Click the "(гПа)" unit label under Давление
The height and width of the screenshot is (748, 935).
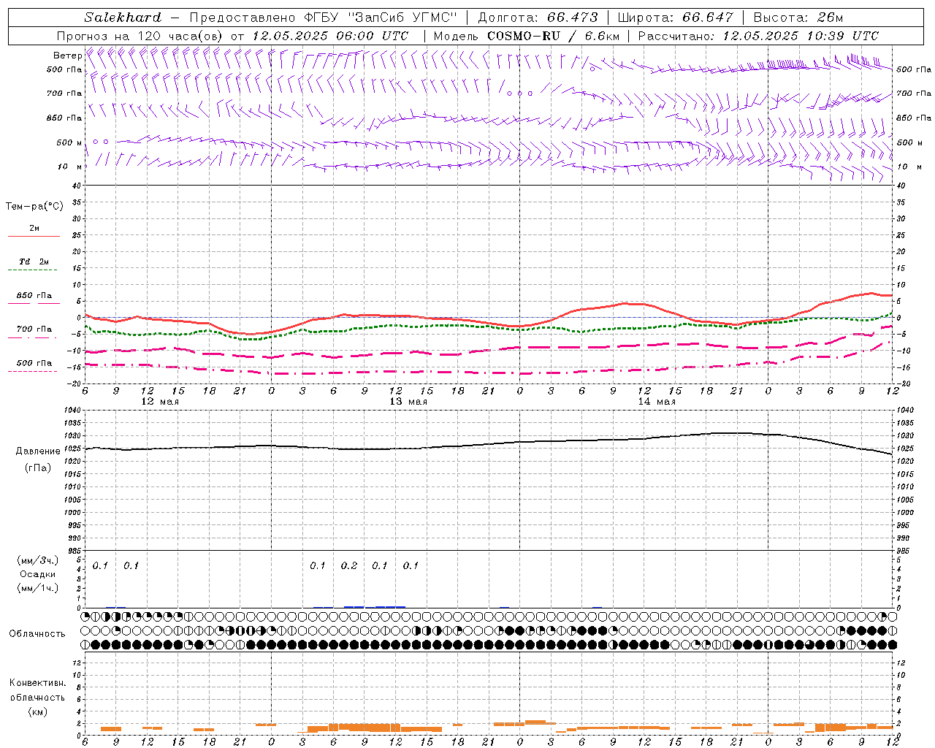tap(38, 468)
